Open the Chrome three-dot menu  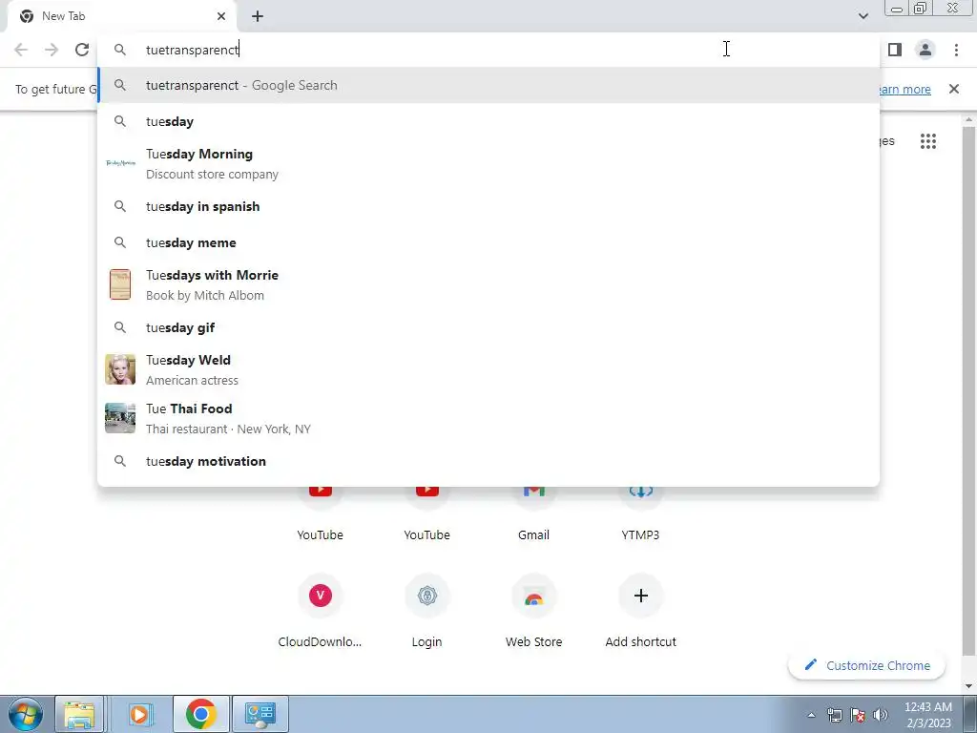(x=956, y=50)
